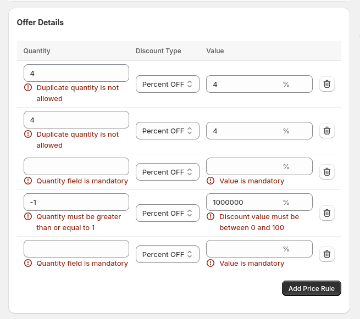Click the empty third row quantity field
360x319 pixels.
coord(76,166)
